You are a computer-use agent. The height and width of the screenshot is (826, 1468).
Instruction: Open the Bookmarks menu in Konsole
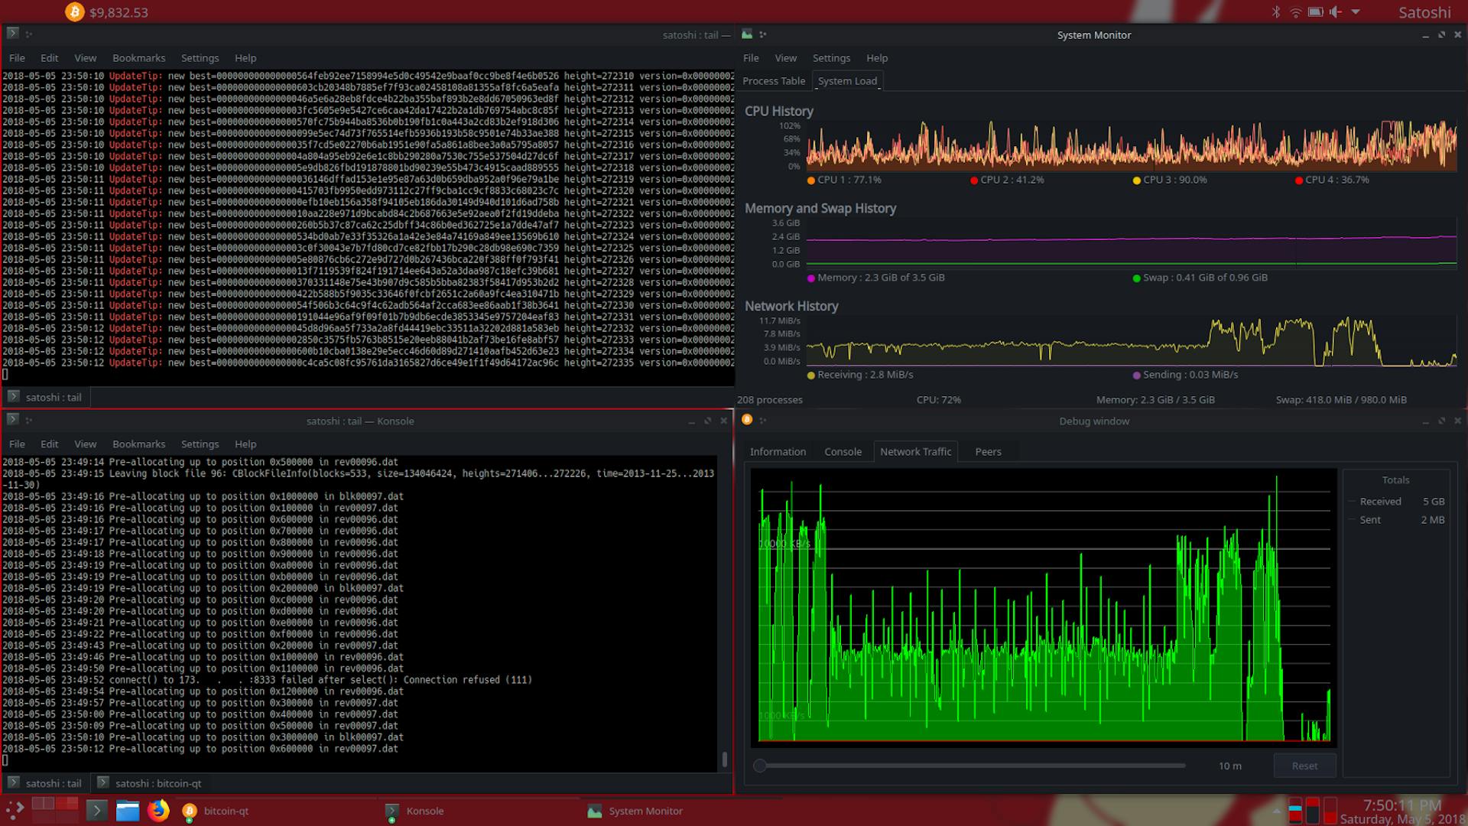click(138, 444)
